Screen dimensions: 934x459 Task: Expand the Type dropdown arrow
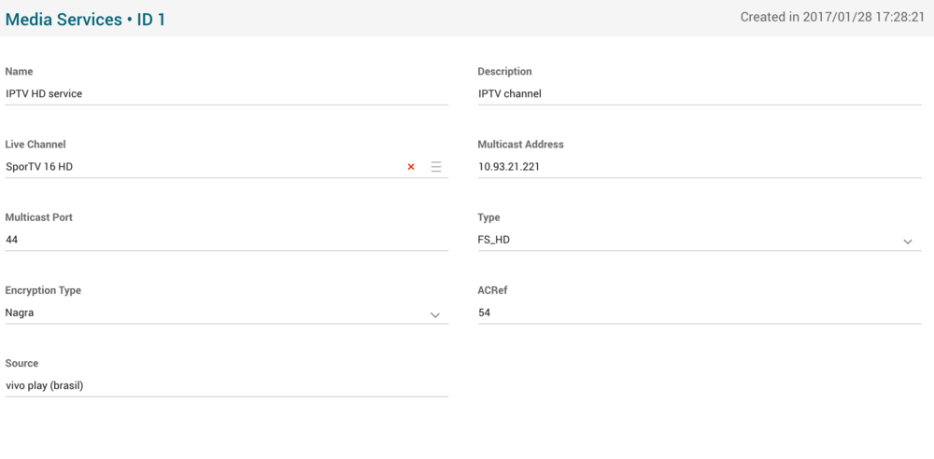907,242
